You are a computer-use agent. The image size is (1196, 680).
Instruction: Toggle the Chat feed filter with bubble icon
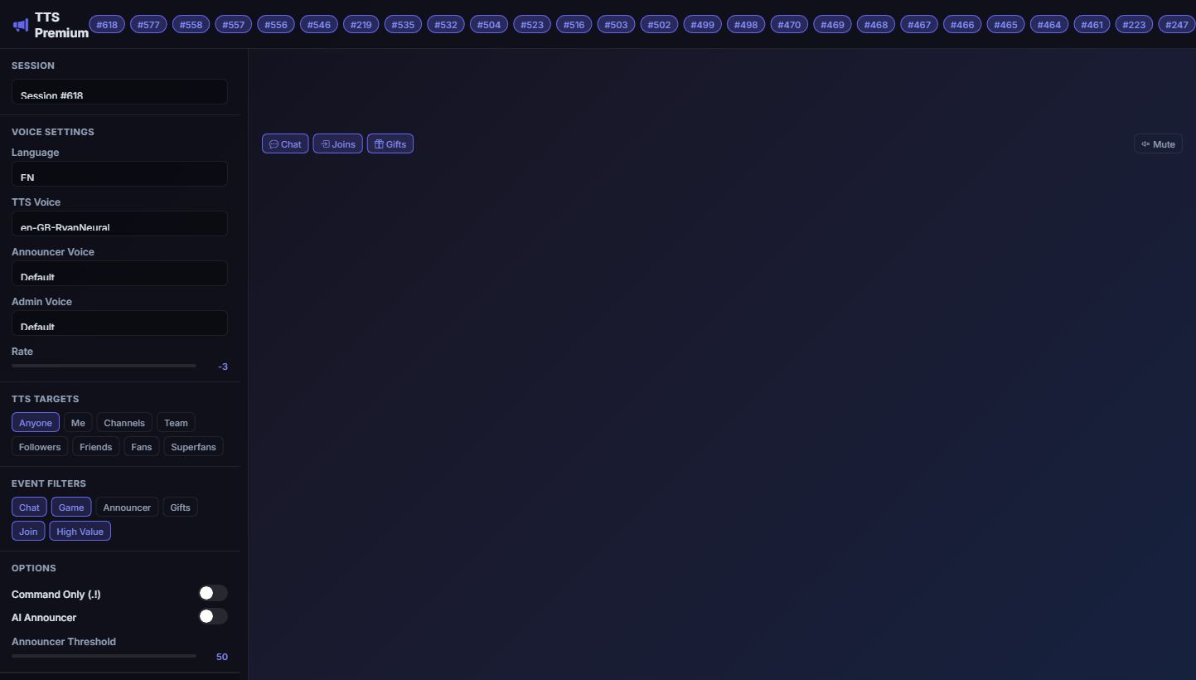coord(285,143)
